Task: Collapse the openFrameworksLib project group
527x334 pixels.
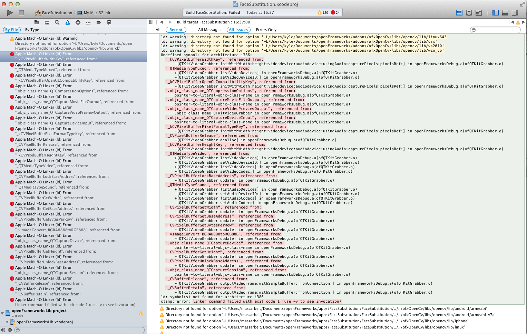Action: point(2,313)
